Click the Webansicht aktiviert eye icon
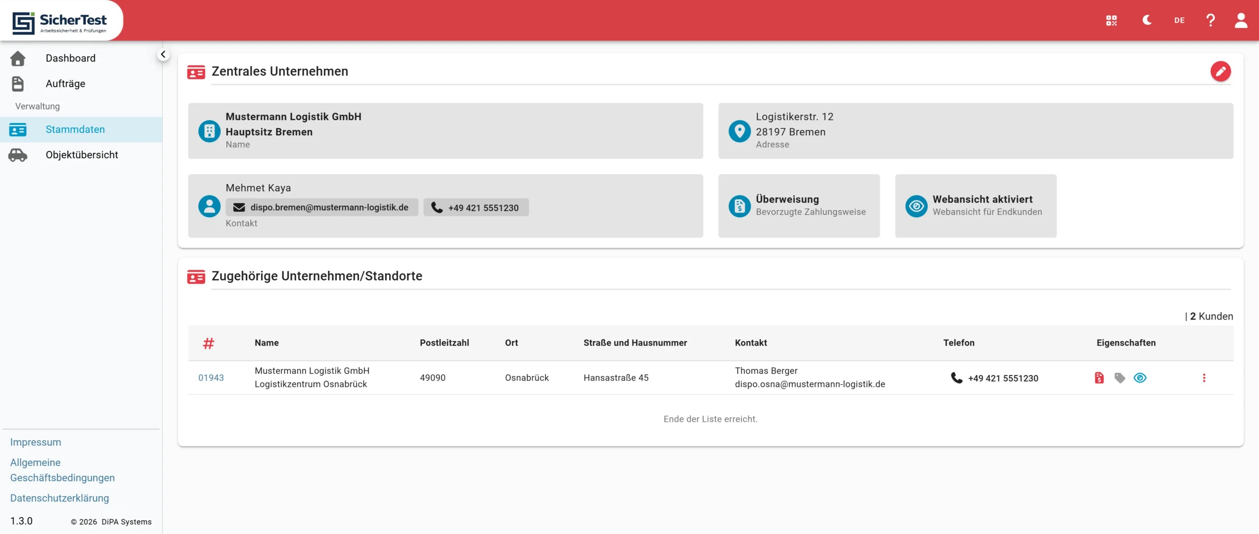1259x534 pixels. 916,206
